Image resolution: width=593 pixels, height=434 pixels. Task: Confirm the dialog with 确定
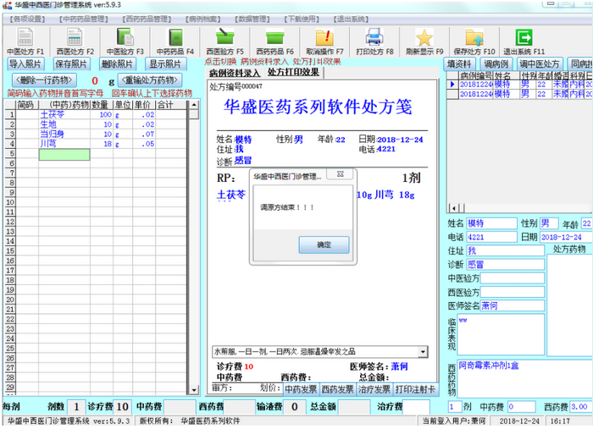(324, 244)
